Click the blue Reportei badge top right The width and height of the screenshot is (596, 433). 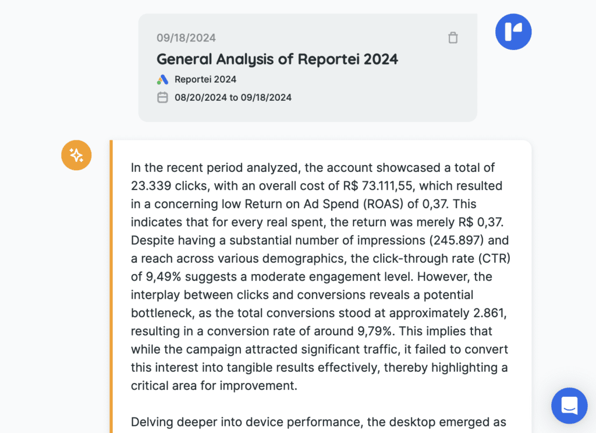point(513,31)
